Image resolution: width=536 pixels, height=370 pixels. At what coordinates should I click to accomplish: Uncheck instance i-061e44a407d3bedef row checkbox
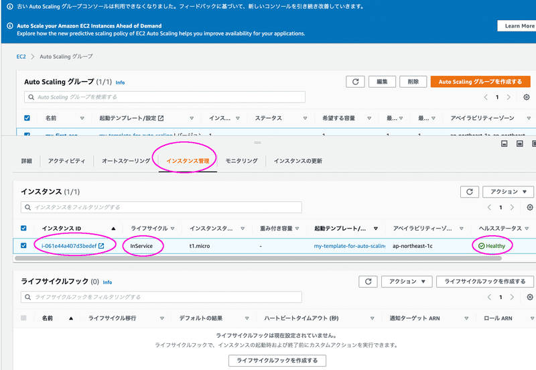pyautogui.click(x=23, y=245)
